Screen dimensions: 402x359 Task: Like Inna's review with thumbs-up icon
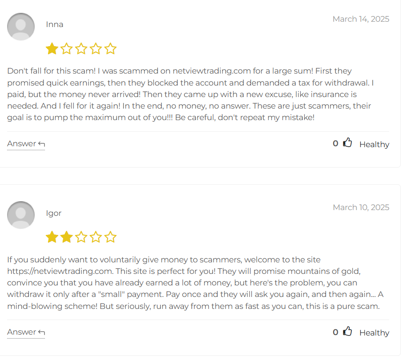coord(347,143)
